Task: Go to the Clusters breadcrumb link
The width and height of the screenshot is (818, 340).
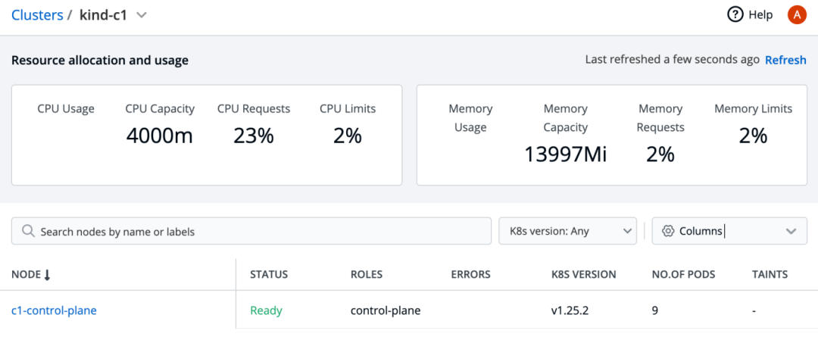Action: pos(36,15)
